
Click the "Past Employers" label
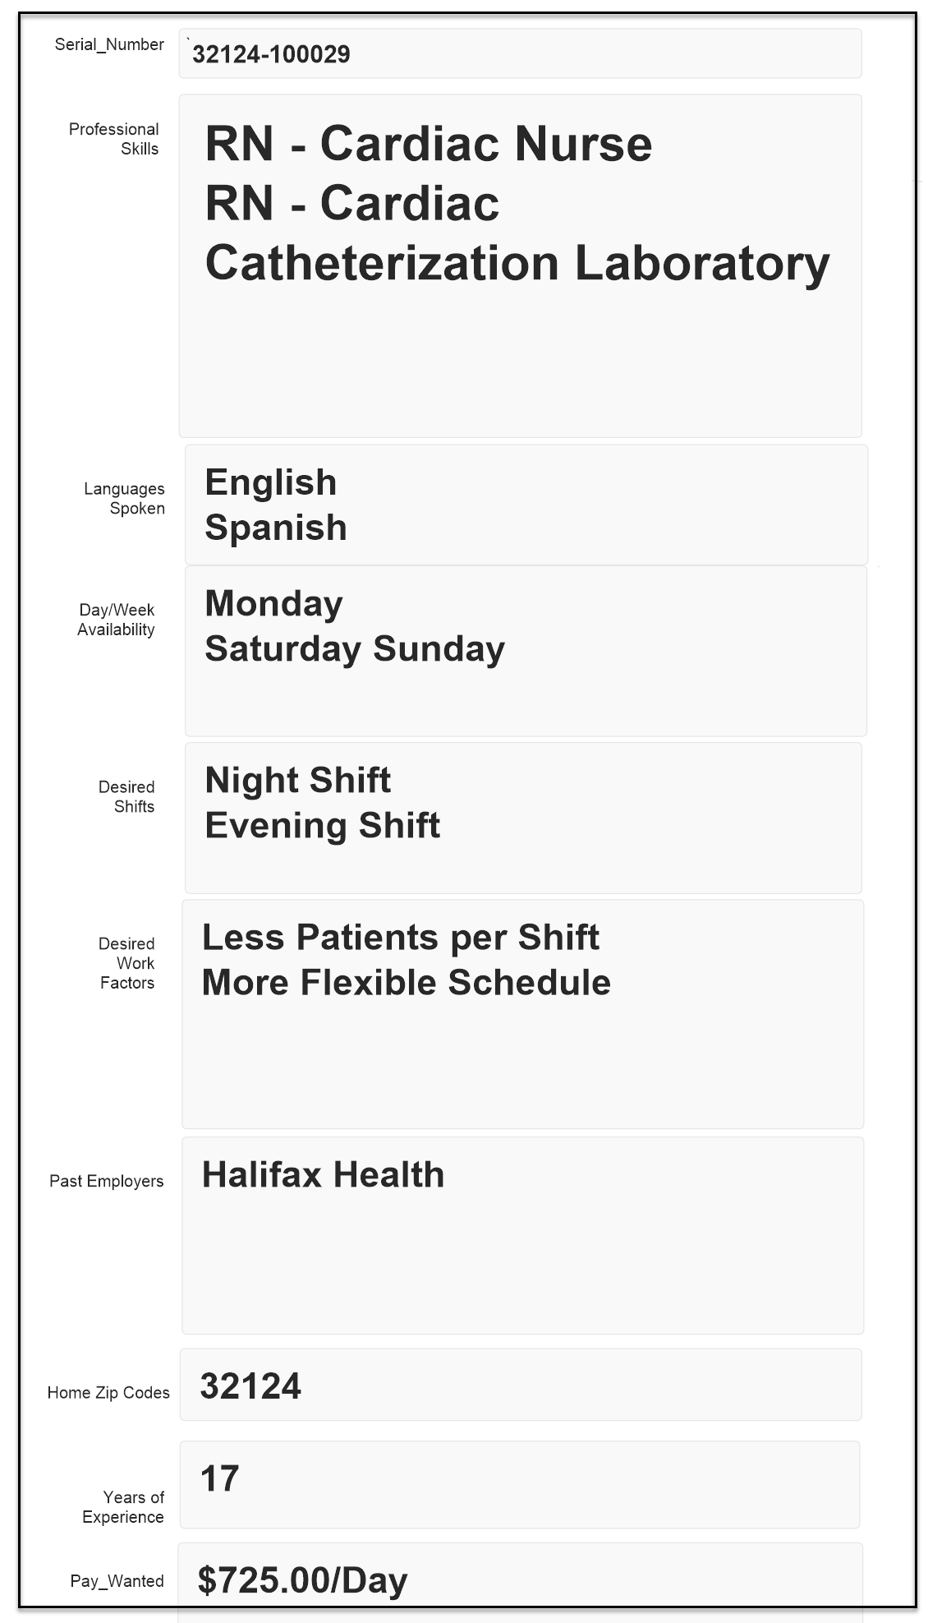pos(106,1181)
